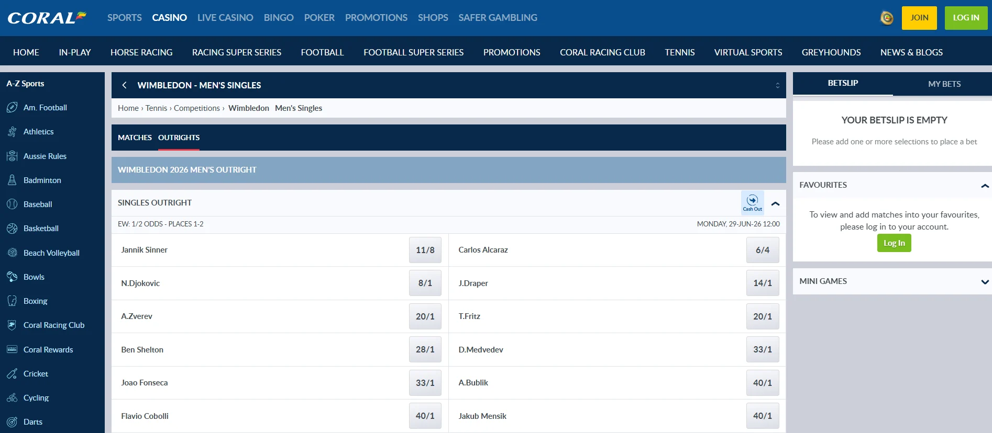Click the Cash Out icon
The image size is (992, 433).
[x=752, y=203]
